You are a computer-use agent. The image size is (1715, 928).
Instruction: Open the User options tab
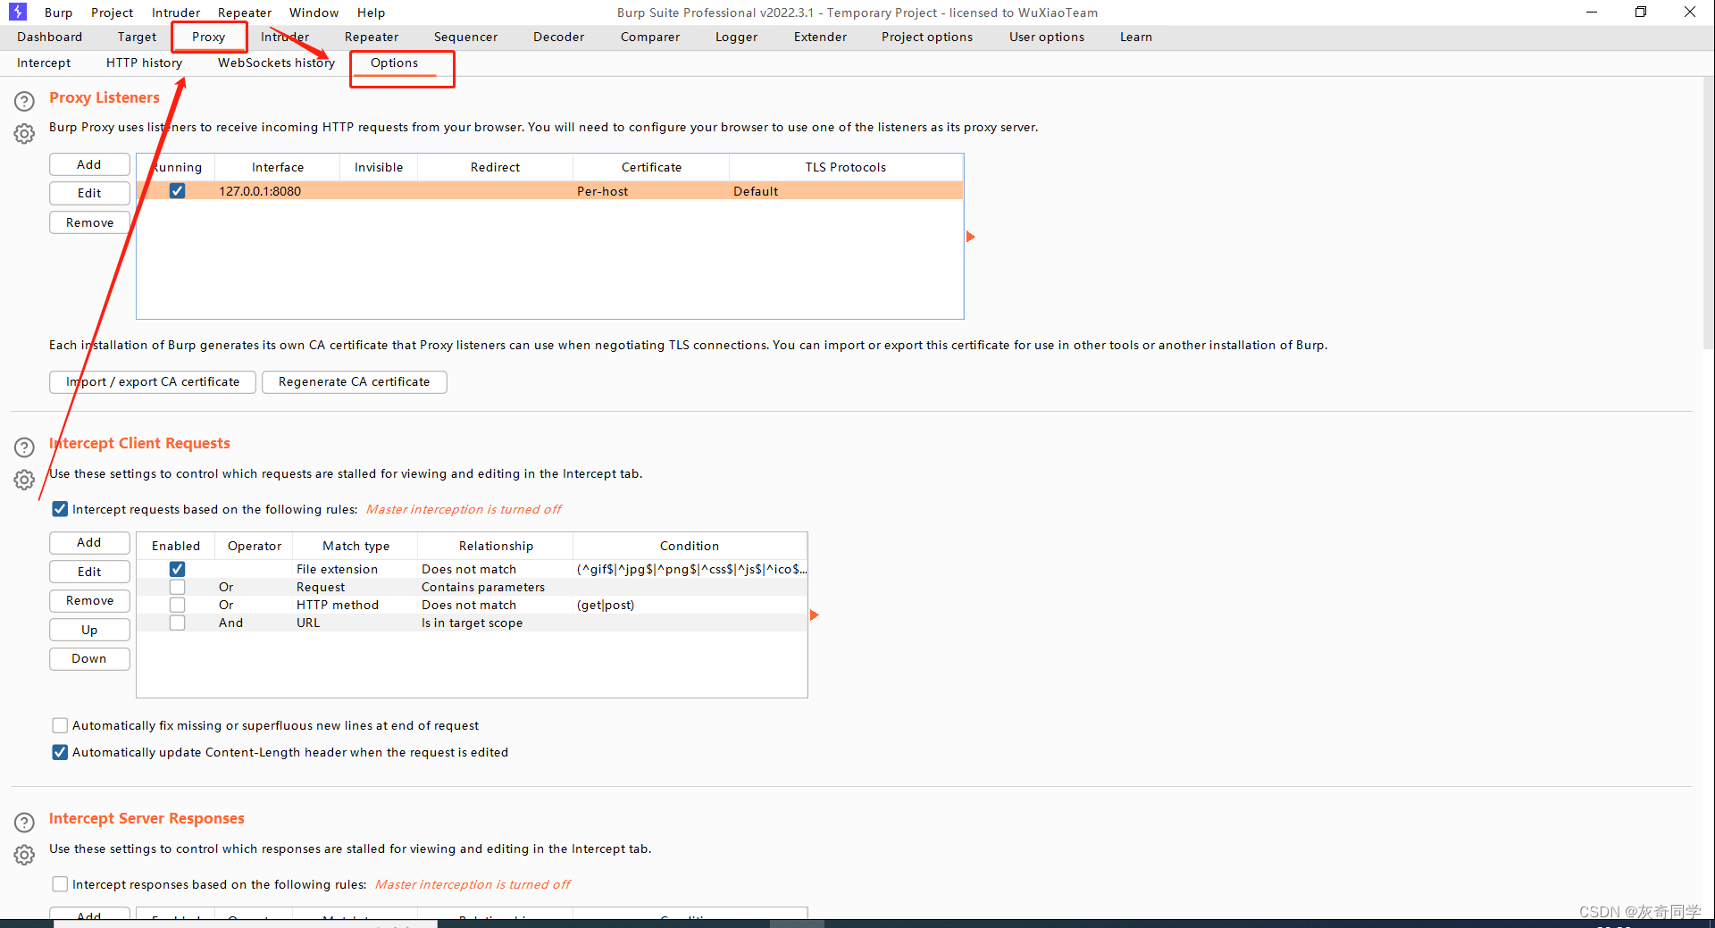1047,37
